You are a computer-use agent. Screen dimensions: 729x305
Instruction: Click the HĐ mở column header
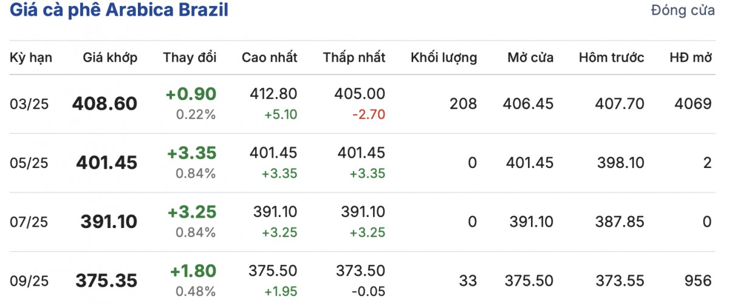tap(690, 58)
